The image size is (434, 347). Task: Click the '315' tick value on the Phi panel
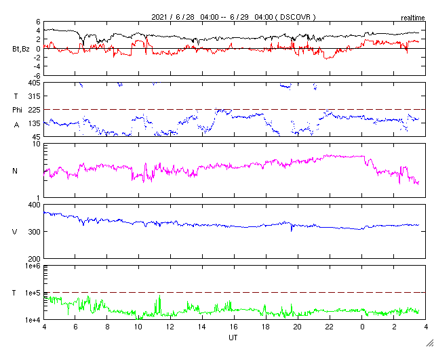pyautogui.click(x=35, y=96)
